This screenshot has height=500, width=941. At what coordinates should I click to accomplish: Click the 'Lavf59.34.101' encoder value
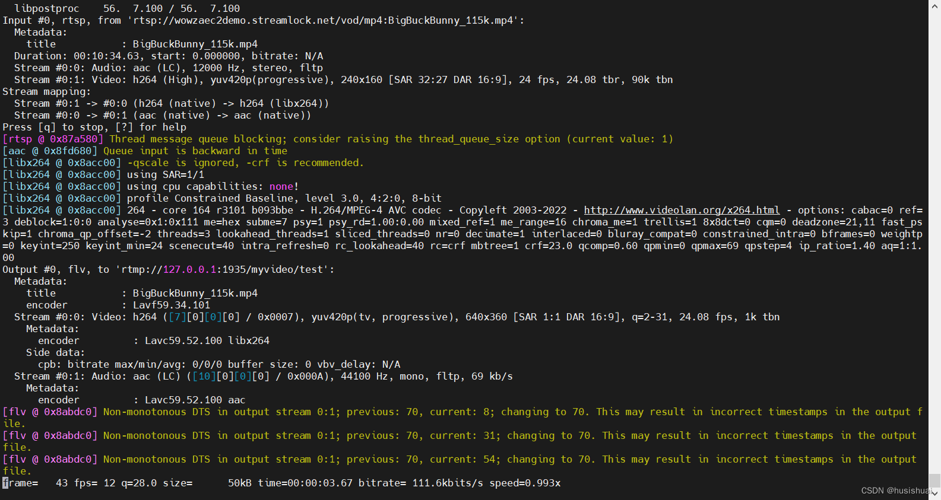tap(172, 305)
